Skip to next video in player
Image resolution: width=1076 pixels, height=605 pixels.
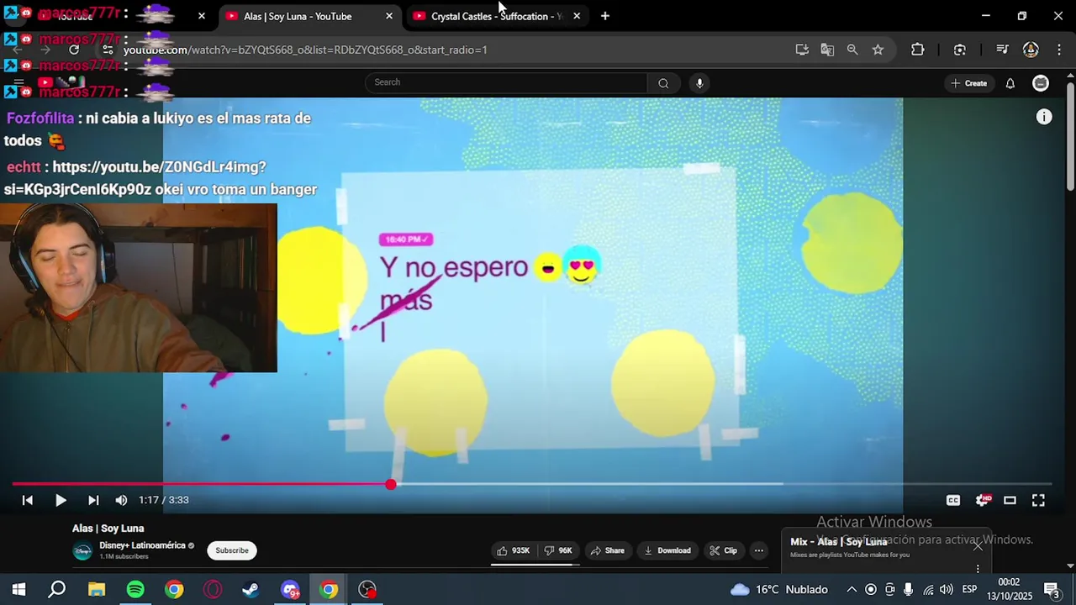point(93,500)
